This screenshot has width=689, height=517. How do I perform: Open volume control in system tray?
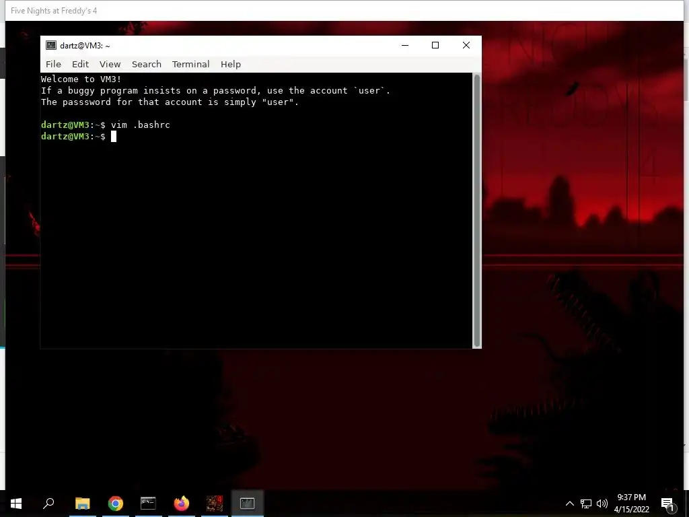[x=602, y=504]
